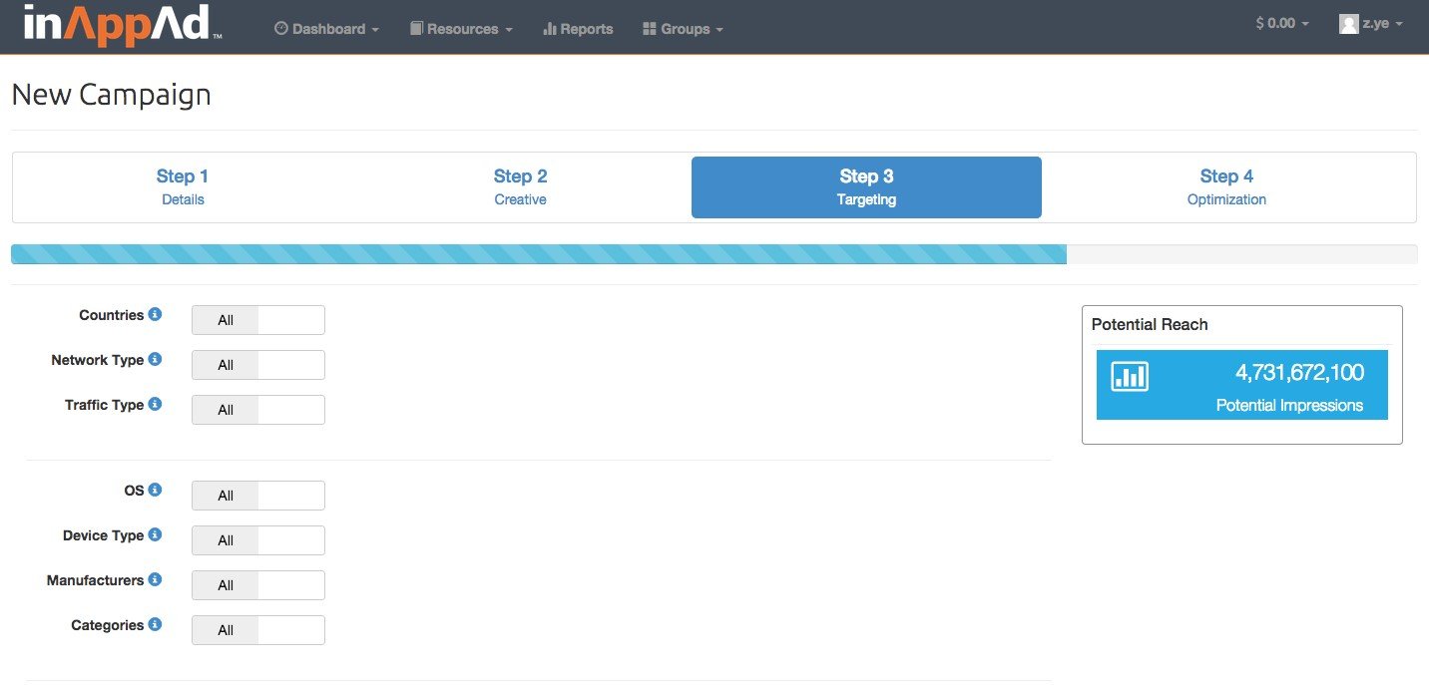1429x685 pixels.
Task: Click the inAppAd logo
Action: click(121, 23)
